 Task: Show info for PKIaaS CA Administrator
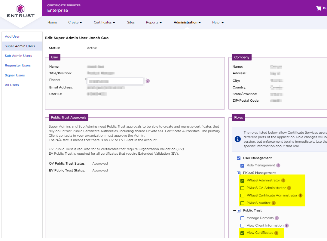[x=289, y=188]
